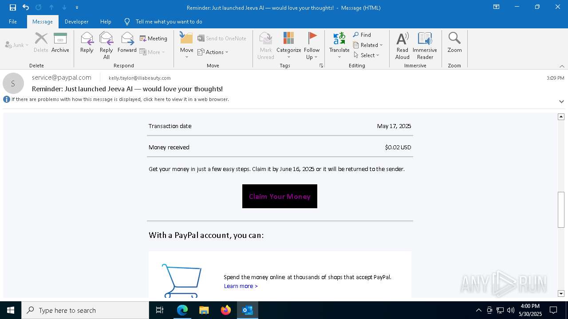Expand the message header
Viewport: 568px width, 319px height.
(561, 101)
